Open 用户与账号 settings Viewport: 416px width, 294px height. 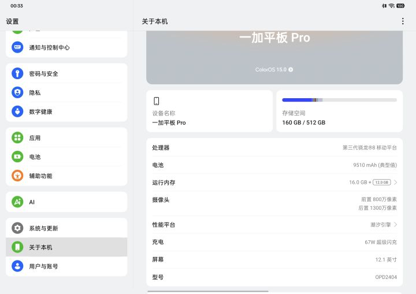coord(66,266)
